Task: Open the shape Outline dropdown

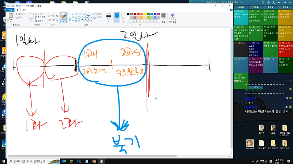Action: point(98,14)
